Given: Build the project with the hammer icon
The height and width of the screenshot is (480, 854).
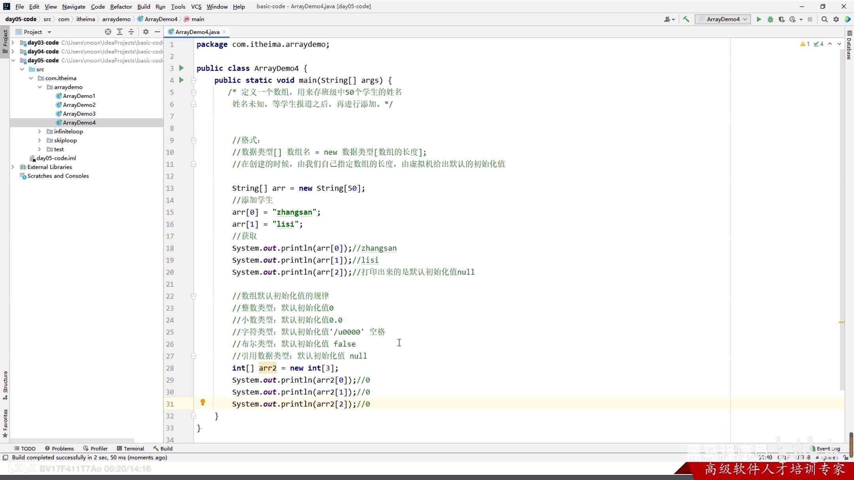Looking at the screenshot, I should pos(686,19).
